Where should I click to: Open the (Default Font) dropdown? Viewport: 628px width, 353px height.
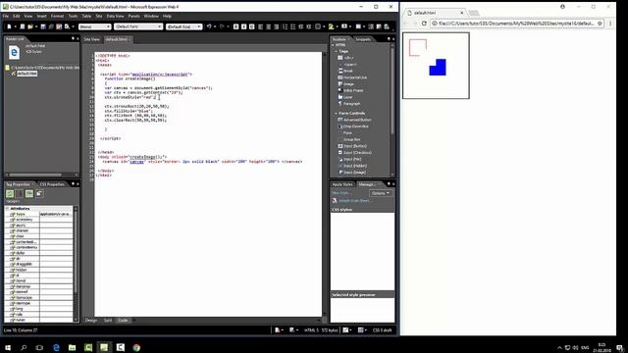tap(138, 26)
